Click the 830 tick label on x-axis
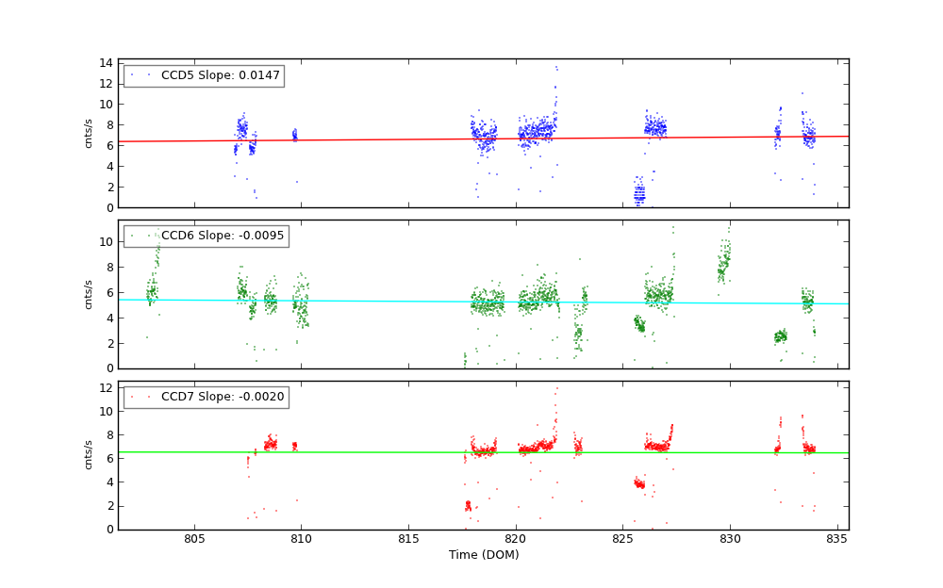 (730, 539)
